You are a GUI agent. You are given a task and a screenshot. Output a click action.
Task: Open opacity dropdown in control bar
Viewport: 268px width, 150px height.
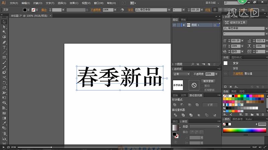[x=115, y=10]
